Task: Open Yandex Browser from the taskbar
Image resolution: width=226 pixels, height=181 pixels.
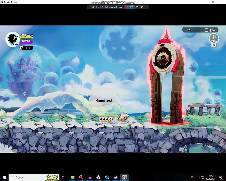Action: (x=98, y=177)
